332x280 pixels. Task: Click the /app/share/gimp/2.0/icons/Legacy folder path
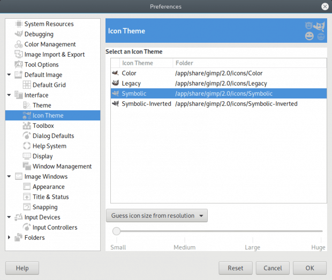tap(221, 84)
